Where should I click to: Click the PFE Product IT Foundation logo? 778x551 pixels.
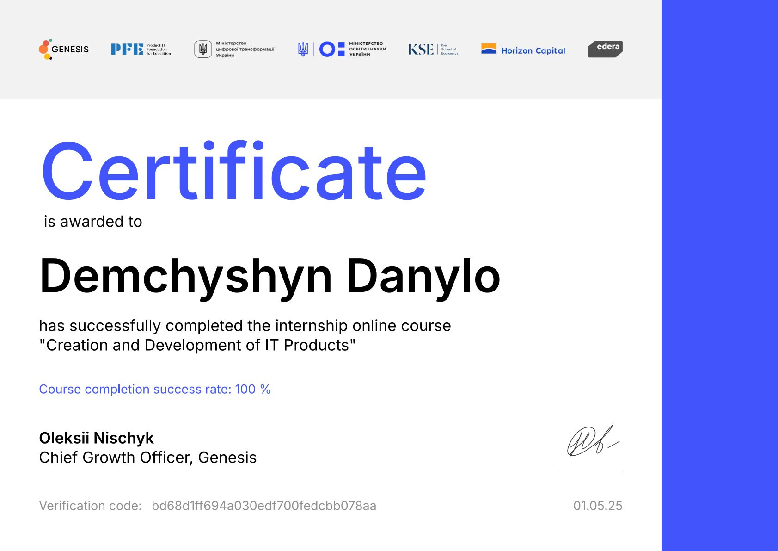point(141,49)
